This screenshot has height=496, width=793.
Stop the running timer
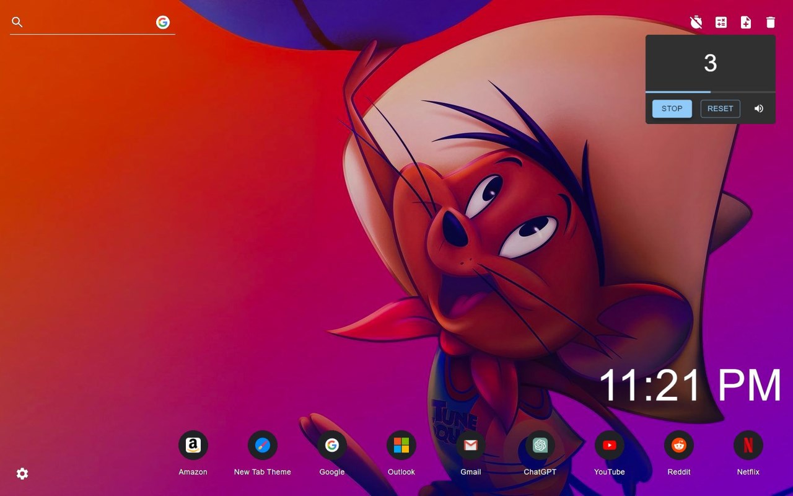pyautogui.click(x=672, y=108)
